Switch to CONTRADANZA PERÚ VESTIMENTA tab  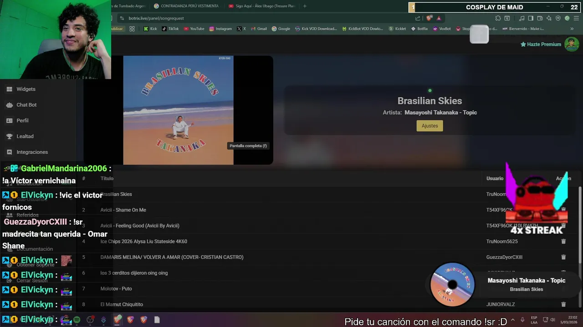[x=186, y=6]
